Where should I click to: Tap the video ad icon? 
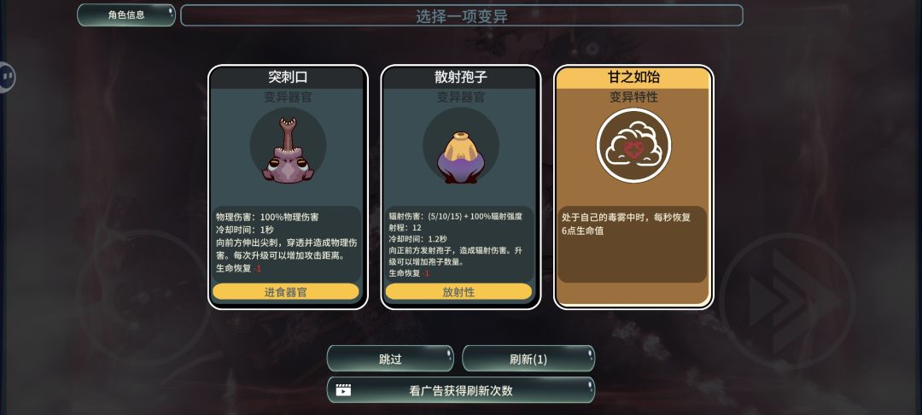pos(343,390)
